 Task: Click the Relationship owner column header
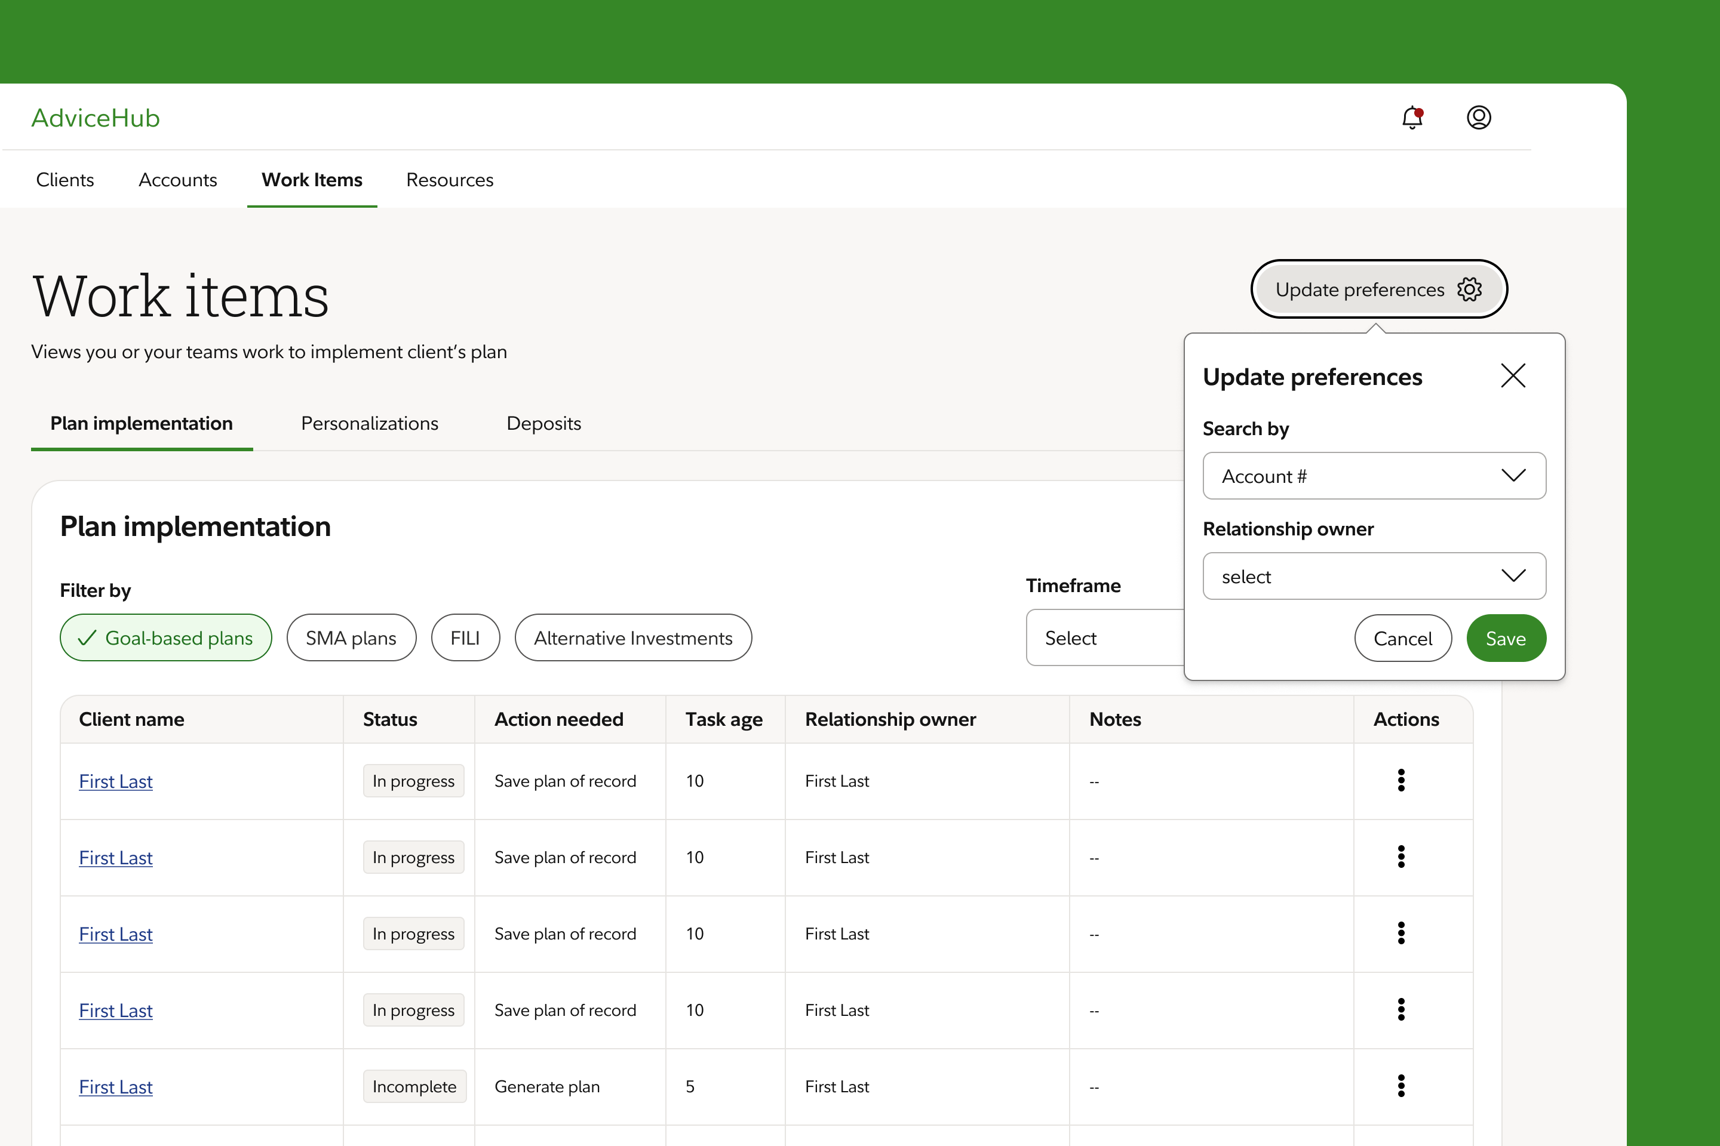[x=927, y=719]
